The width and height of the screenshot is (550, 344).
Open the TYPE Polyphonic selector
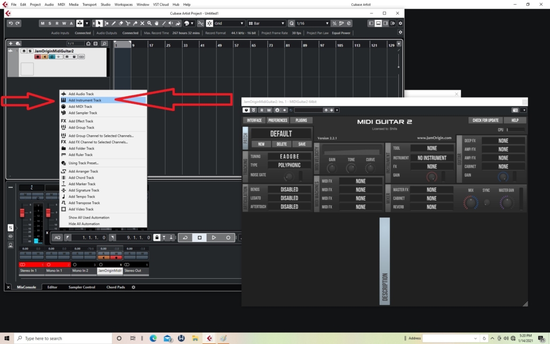coord(289,165)
